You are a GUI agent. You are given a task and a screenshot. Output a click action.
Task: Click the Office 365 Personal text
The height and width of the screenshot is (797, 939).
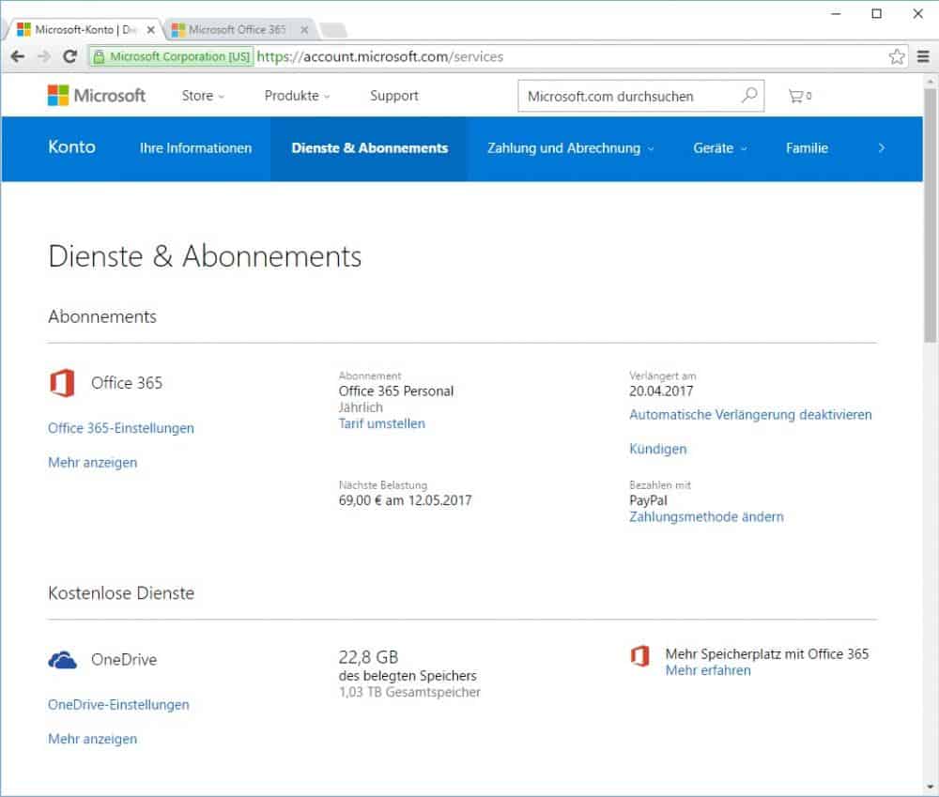tap(396, 391)
